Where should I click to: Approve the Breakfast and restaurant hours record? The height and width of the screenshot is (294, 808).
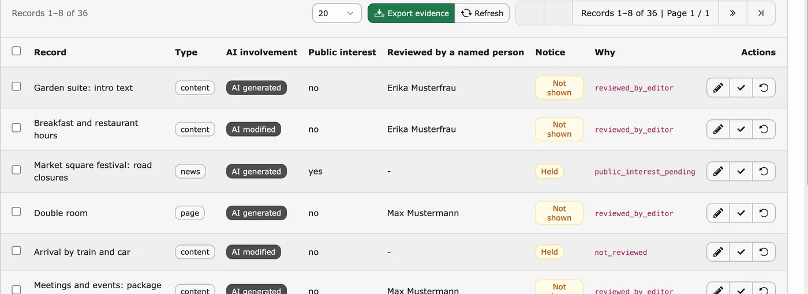[x=741, y=129]
